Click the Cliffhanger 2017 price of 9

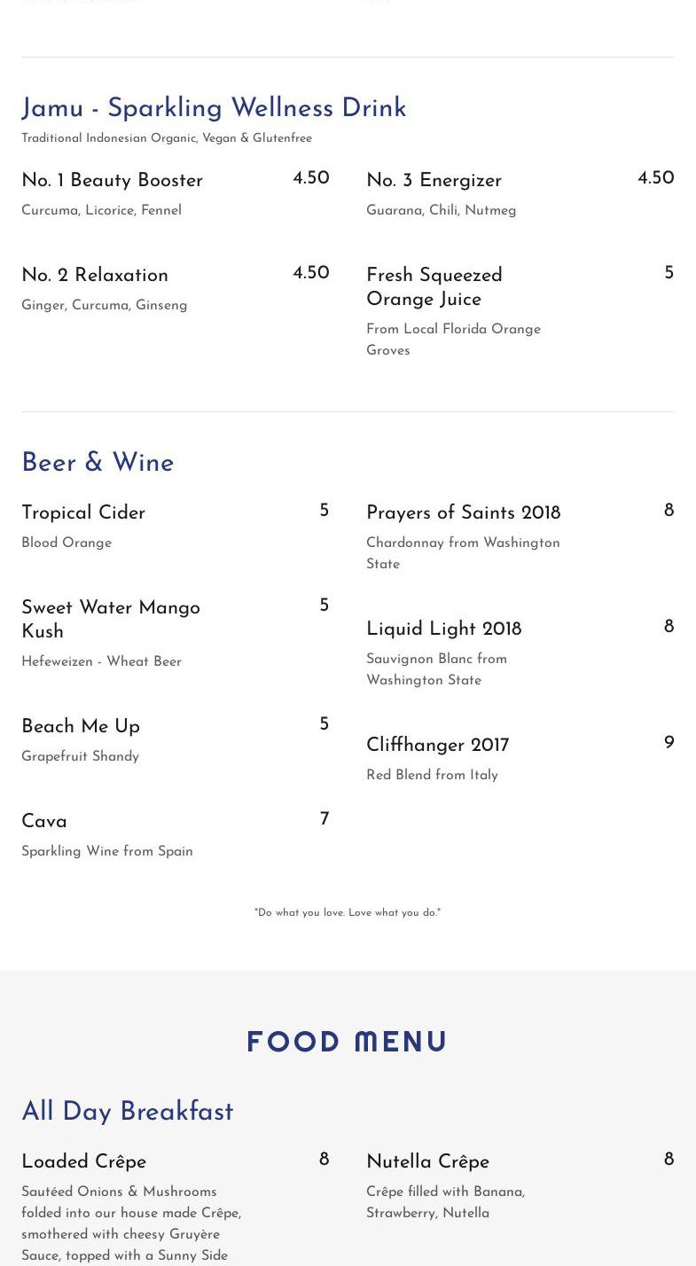(x=669, y=743)
